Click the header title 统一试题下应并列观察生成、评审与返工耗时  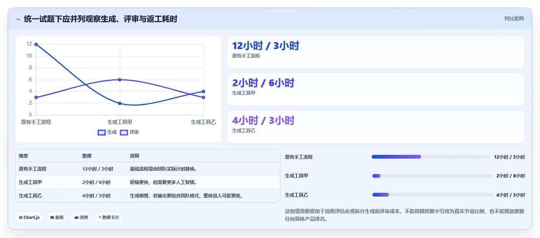pos(100,19)
